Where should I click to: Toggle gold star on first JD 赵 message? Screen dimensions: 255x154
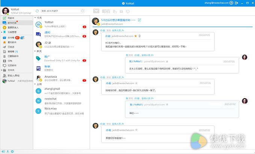tap(136, 36)
